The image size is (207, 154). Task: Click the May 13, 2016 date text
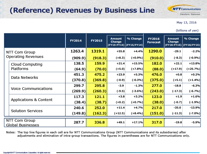click(x=186, y=22)
